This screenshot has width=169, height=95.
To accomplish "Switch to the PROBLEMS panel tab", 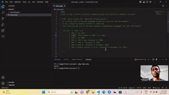I will [57, 59].
